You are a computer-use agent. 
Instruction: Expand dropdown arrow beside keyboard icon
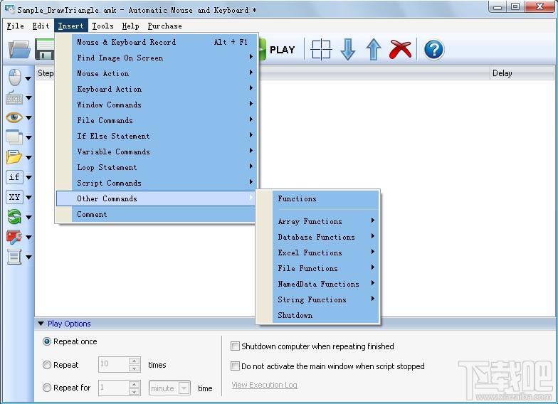(x=28, y=98)
